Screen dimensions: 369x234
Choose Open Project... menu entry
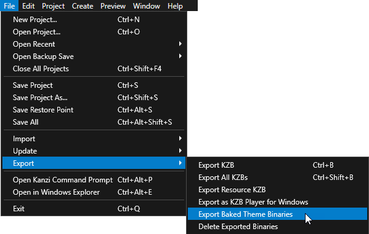[x=94, y=32]
